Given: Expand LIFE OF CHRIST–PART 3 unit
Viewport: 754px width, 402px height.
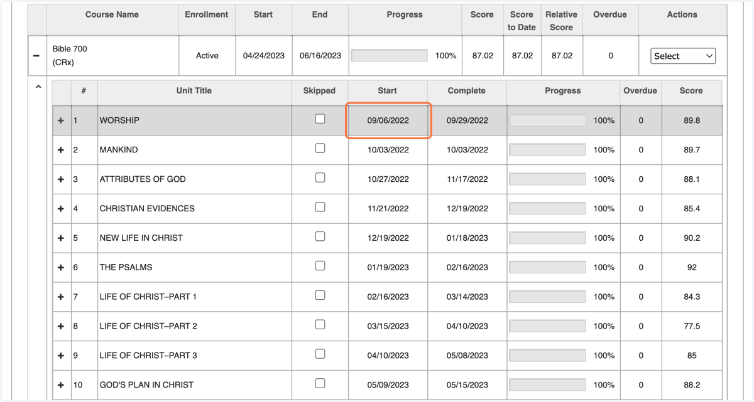Looking at the screenshot, I should point(61,356).
